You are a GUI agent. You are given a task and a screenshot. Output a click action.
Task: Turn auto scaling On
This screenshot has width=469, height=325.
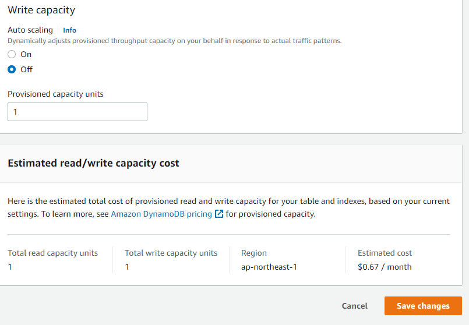12,54
